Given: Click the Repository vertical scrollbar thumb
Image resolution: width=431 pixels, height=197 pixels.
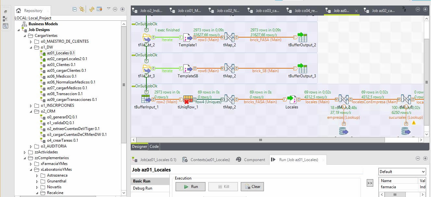Looking at the screenshot, I should pyautogui.click(x=123, y=85).
